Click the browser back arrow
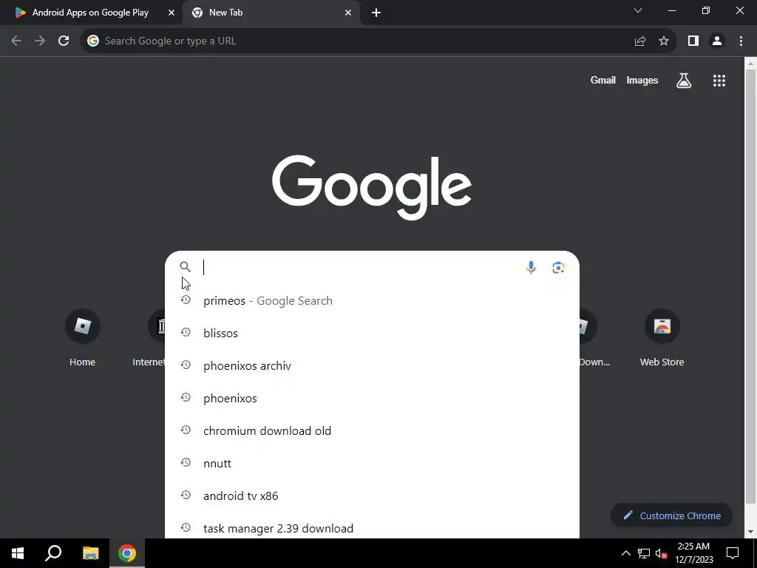Image resolution: width=757 pixels, height=568 pixels. click(16, 41)
